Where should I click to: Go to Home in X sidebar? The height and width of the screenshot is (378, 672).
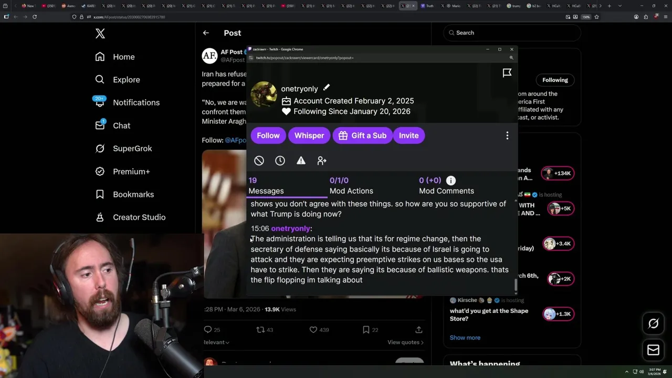coord(115,57)
